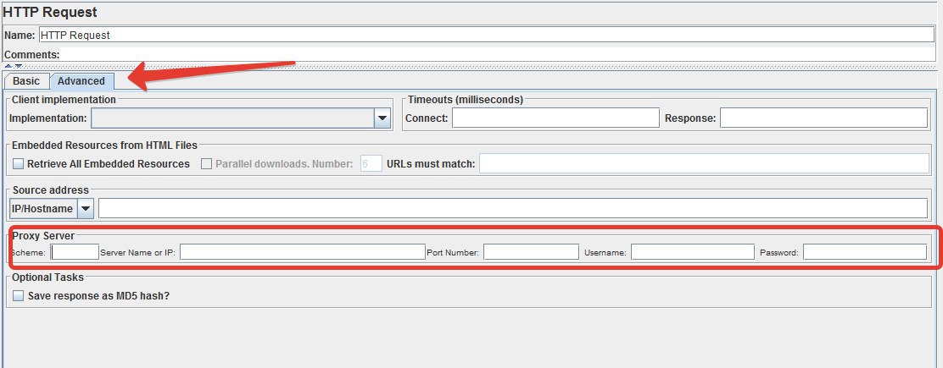Click the Response timeout field

click(x=824, y=118)
